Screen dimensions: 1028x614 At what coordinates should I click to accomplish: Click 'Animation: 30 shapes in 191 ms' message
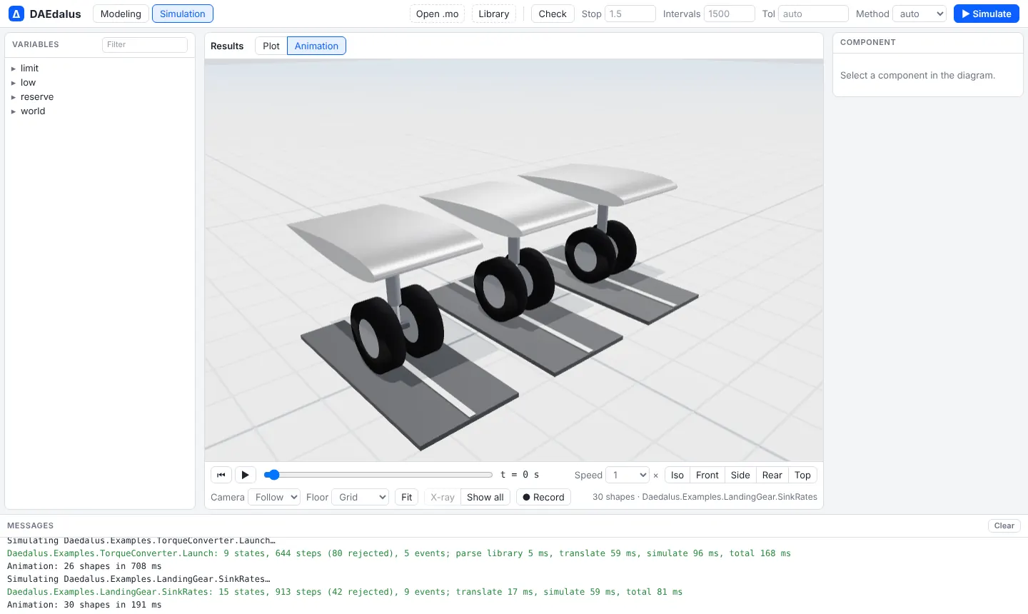pos(84,605)
